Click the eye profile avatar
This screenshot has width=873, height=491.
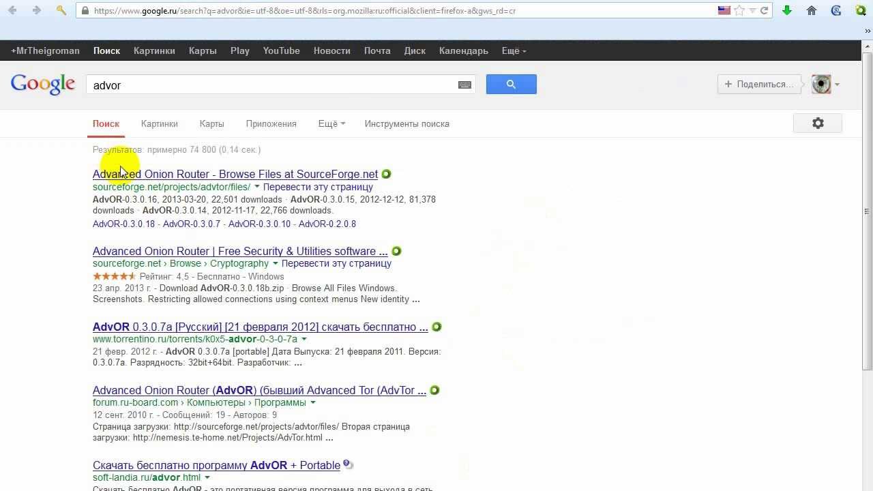[x=821, y=84]
